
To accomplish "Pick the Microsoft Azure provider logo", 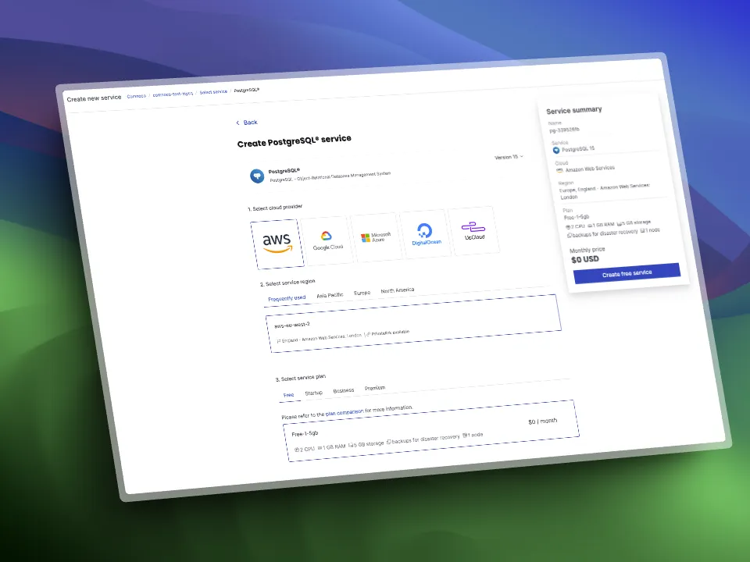I will pyautogui.click(x=375, y=236).
